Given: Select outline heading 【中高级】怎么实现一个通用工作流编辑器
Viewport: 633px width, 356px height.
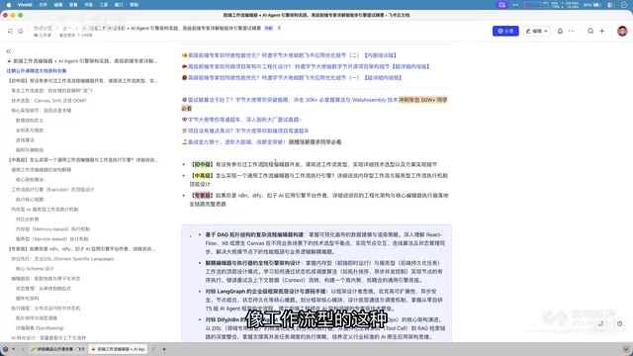Looking at the screenshot, I should (83, 160).
